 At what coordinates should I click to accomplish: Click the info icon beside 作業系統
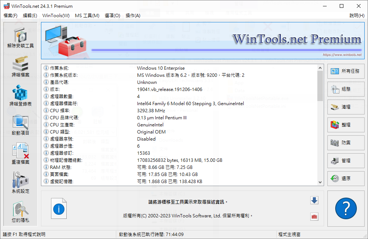[x=46, y=68]
